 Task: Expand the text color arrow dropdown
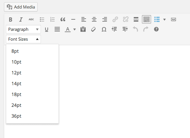pyautogui.click(x=75, y=29)
